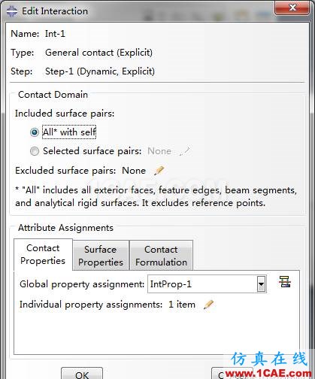
Task: Click the '1 item' individual assignments text
Action: (x=182, y=305)
